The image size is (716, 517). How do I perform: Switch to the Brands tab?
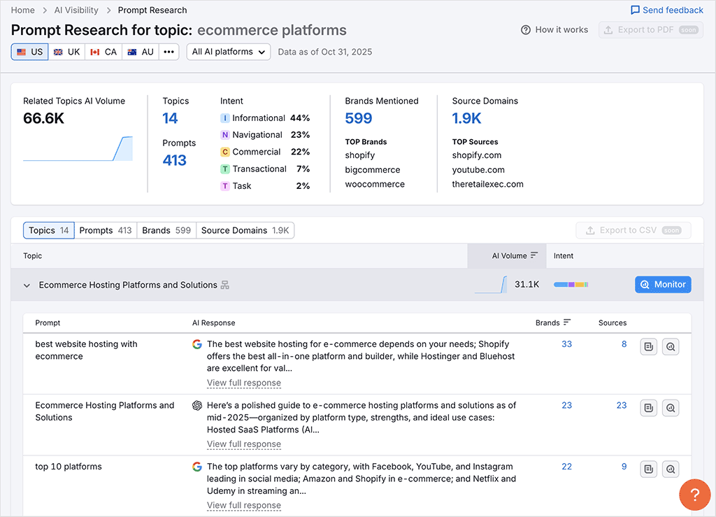coord(166,230)
